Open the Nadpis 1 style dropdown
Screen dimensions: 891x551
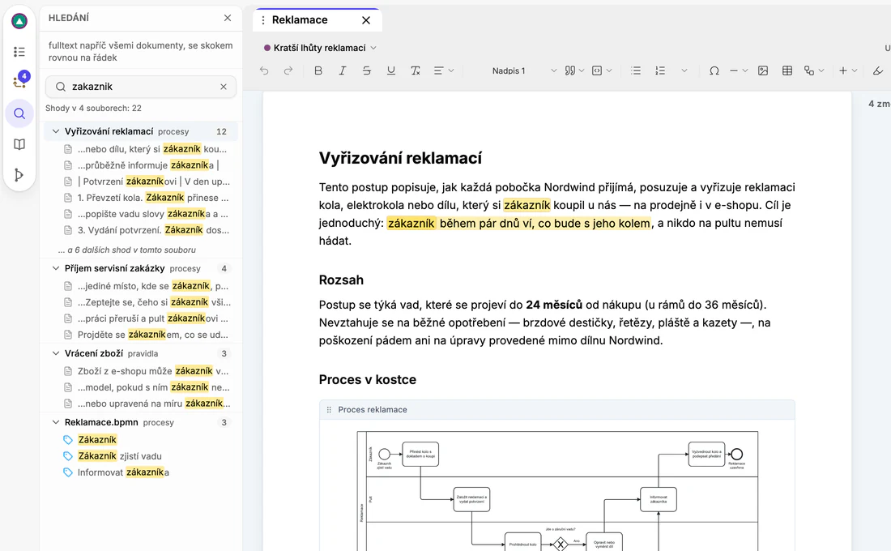[523, 70]
